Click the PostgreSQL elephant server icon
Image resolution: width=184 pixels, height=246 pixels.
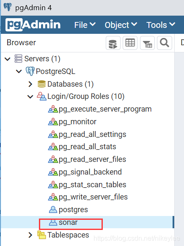[30, 71]
